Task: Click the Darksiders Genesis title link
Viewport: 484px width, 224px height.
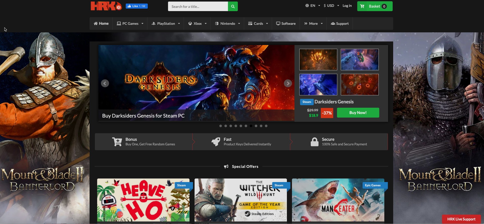Action: click(334, 102)
